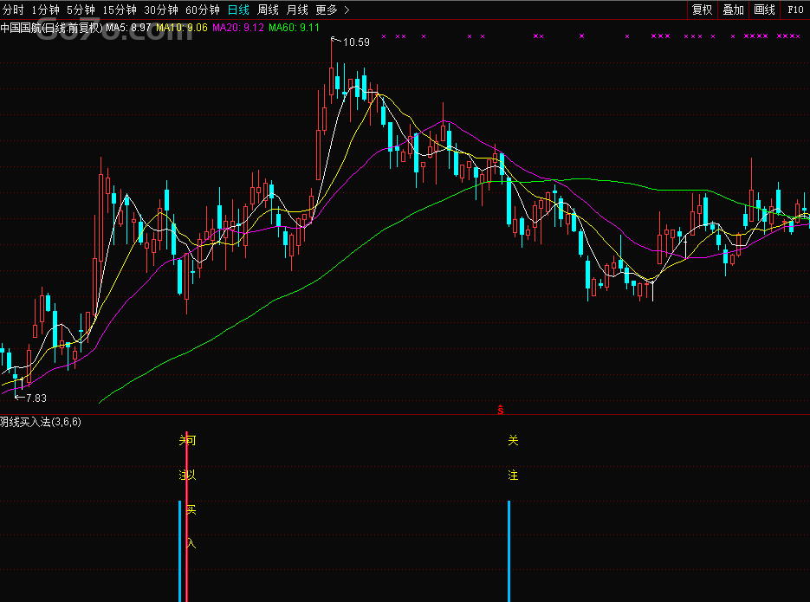
Task: Click the 7.83 low price marker
Action: point(36,398)
